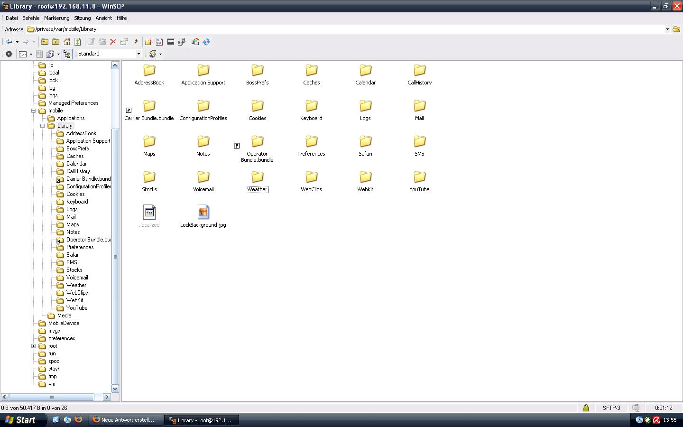Click the open directory icon beside address
Screen dimensions: 683x427
tap(676, 29)
